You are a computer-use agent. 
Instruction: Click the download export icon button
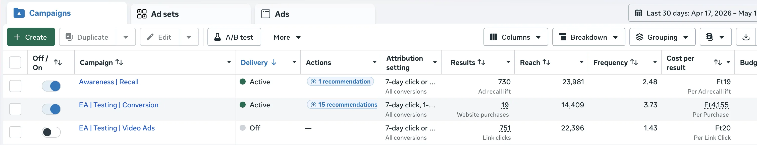(746, 37)
